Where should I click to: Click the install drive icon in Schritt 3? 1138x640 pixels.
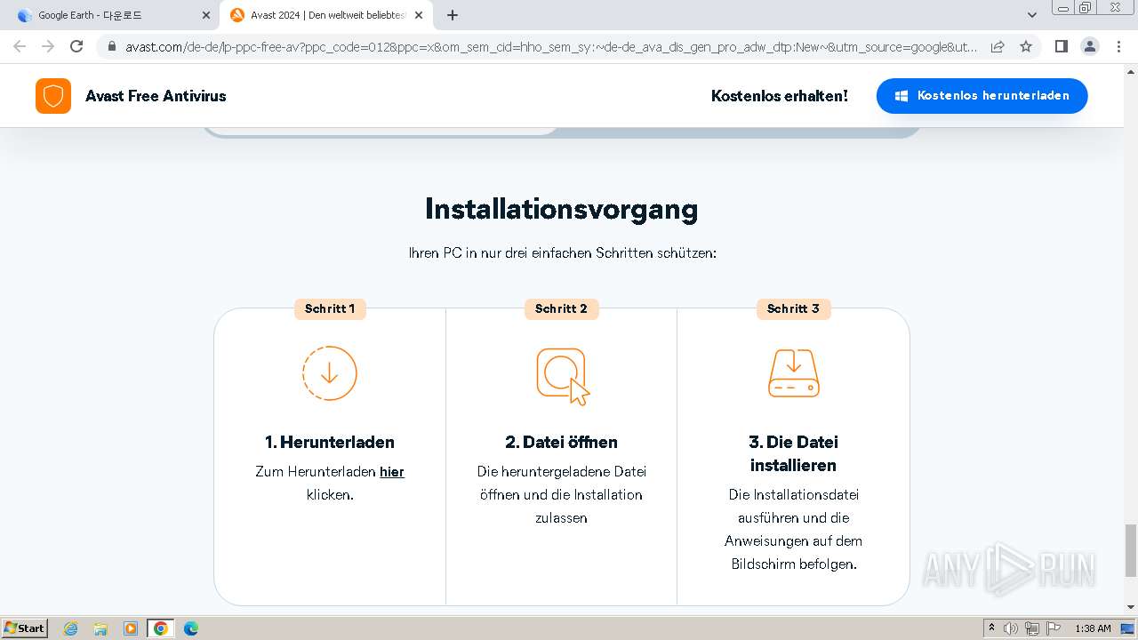coord(794,373)
